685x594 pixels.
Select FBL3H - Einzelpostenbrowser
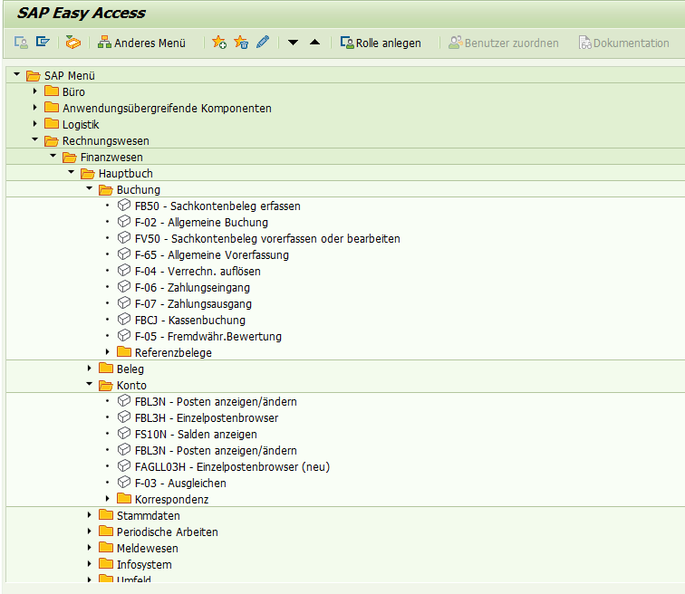coord(207,418)
